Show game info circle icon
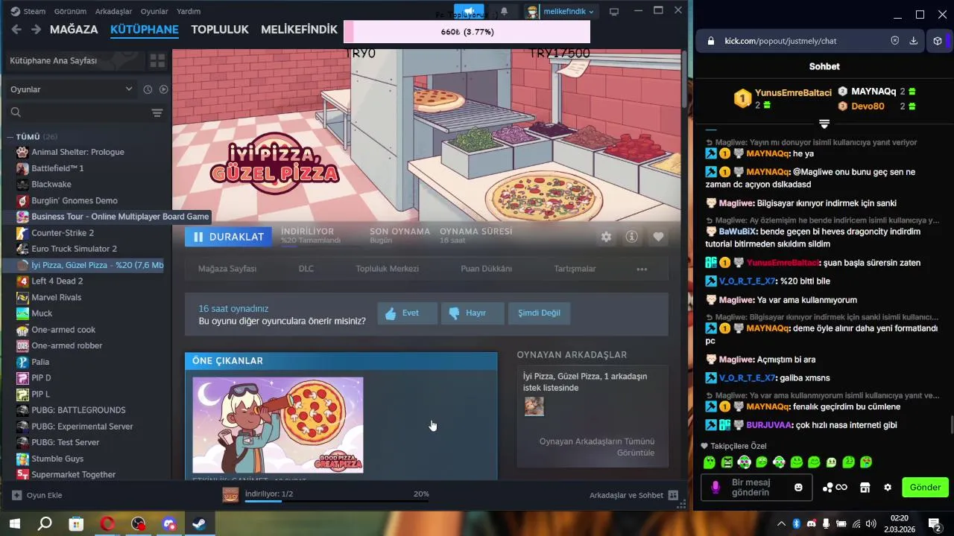The image size is (954, 536). pos(631,237)
